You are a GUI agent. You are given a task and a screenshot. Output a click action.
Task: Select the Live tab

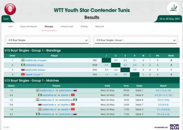coord(11,26)
